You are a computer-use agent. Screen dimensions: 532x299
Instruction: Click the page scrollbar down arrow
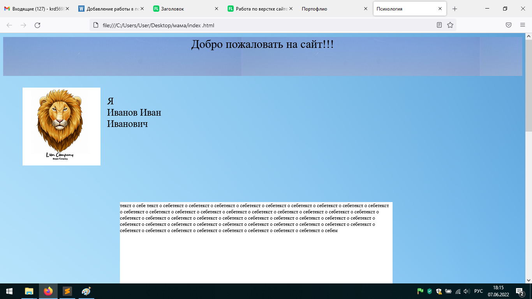click(528, 280)
